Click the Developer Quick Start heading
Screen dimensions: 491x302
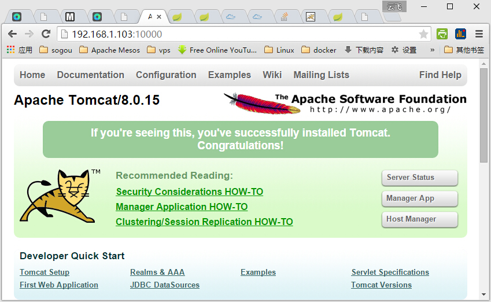tap(72, 256)
